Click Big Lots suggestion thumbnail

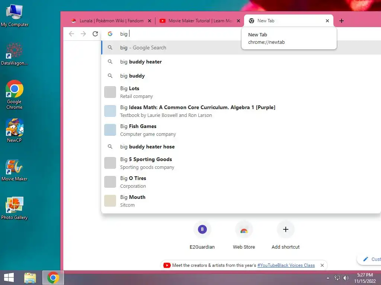[x=110, y=92]
